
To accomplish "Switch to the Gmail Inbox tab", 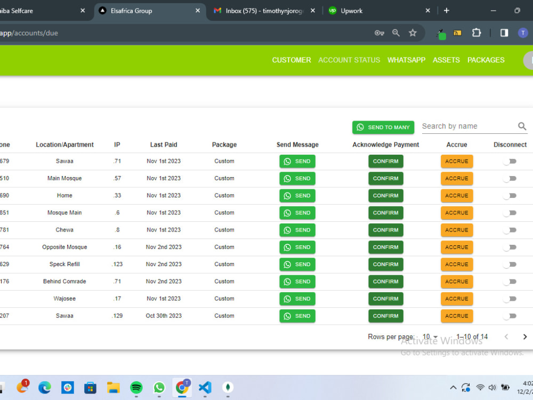I will pyautogui.click(x=263, y=11).
